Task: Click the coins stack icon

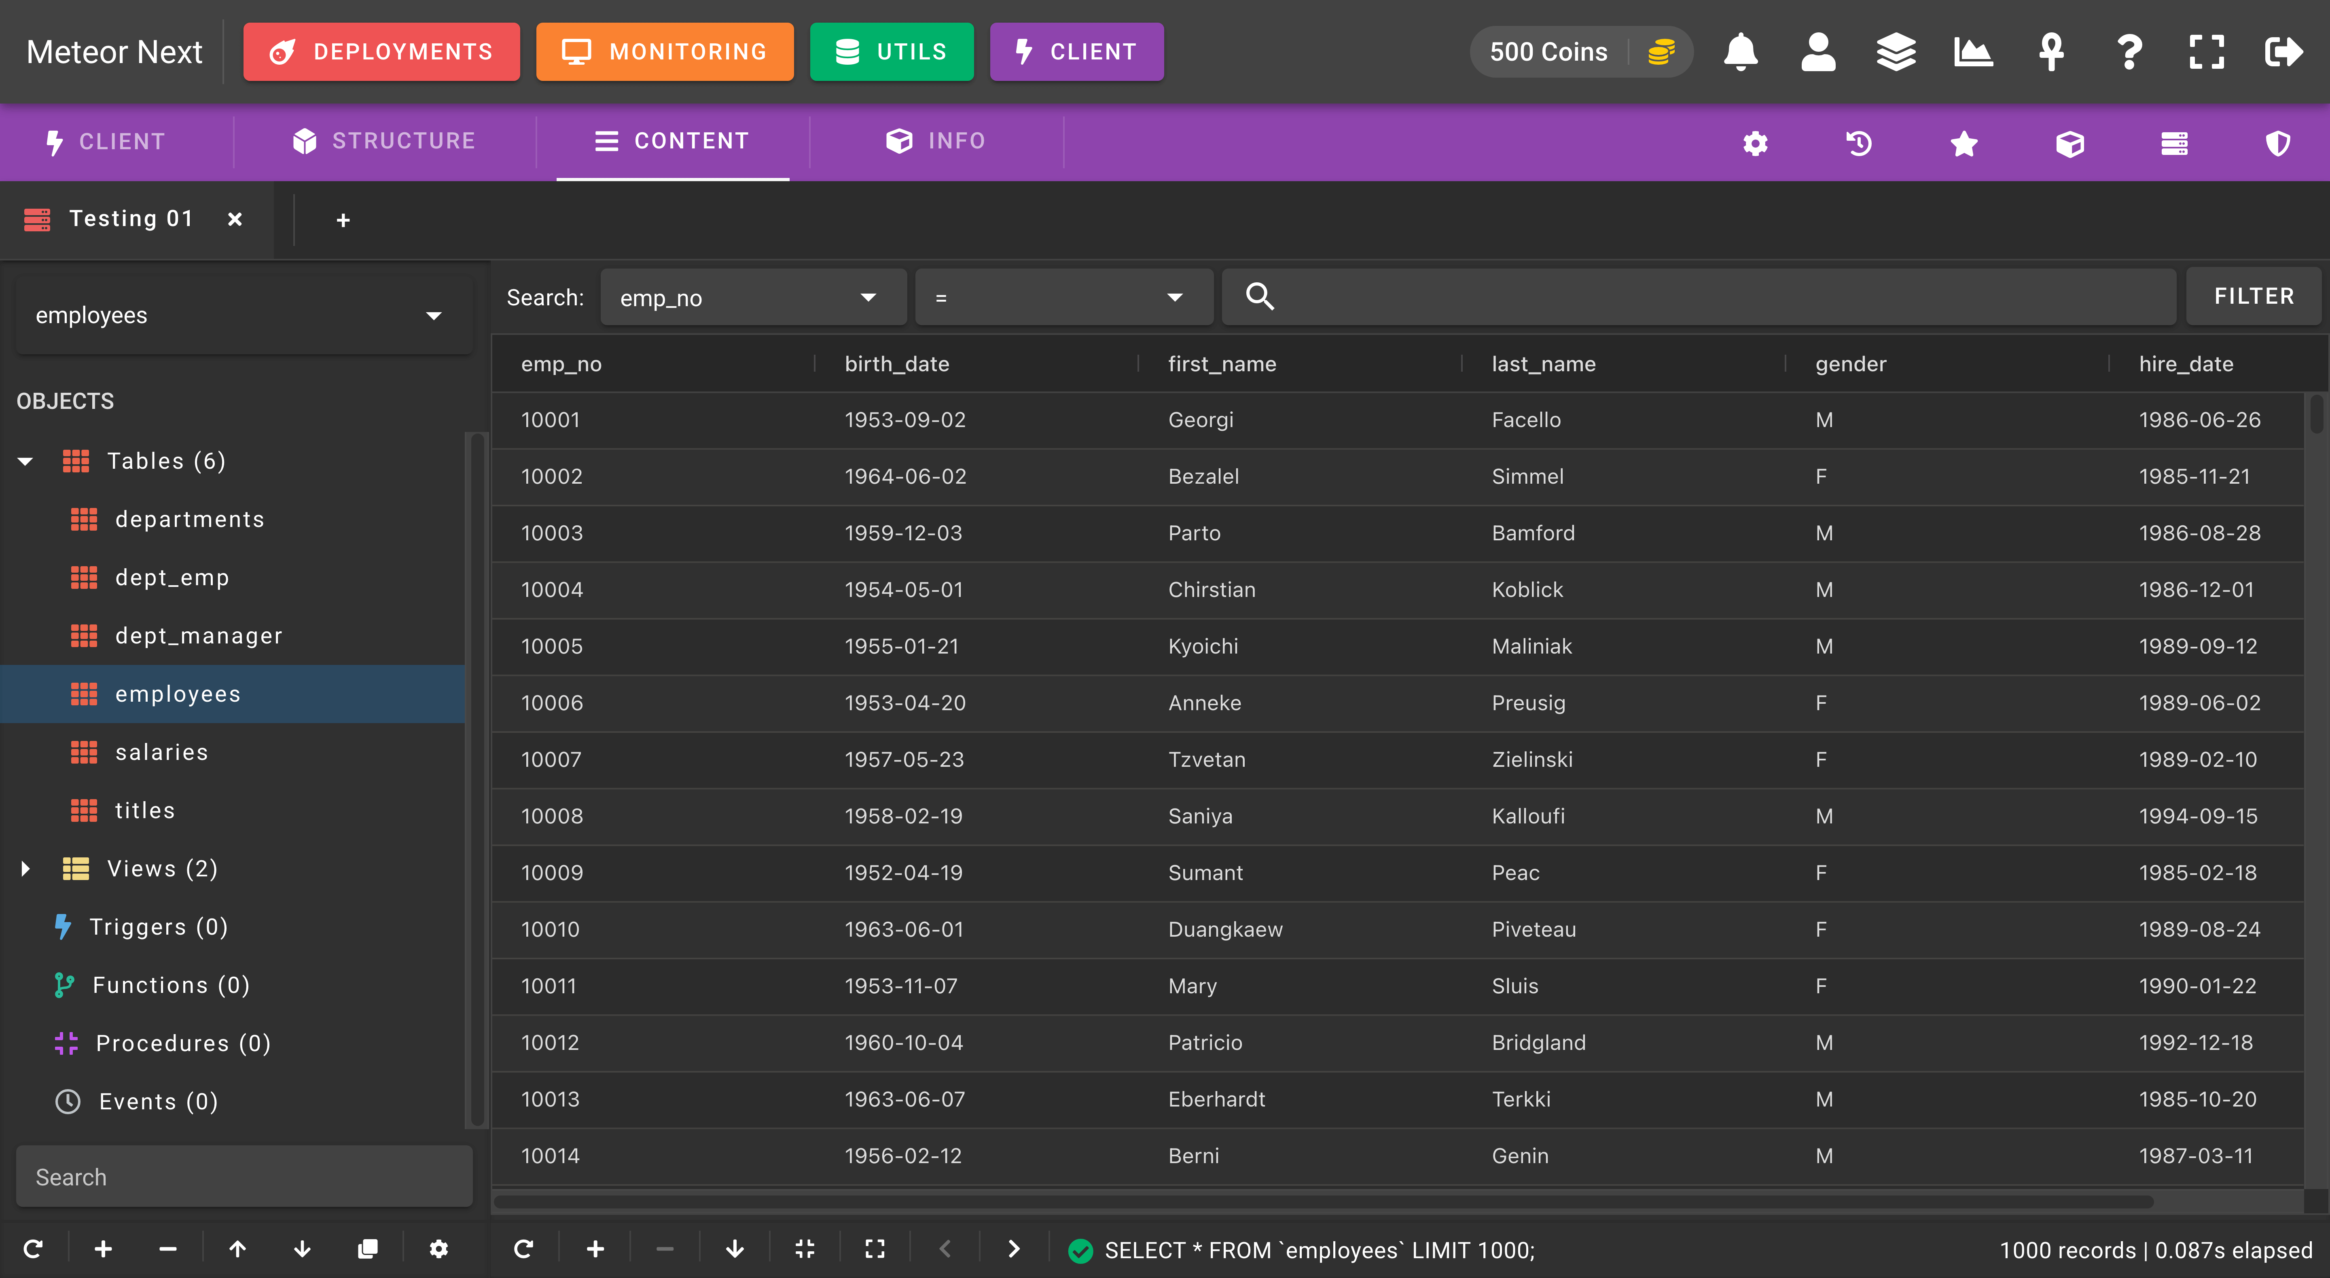Action: pos(1661,51)
